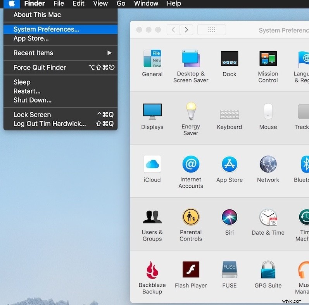Open the File menu
This screenshot has height=305, width=309.
click(59, 3)
